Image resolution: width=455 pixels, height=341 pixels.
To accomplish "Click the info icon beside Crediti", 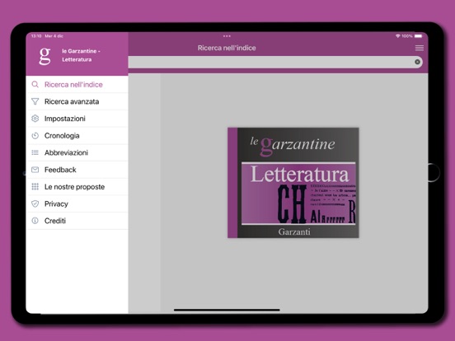I will (35, 221).
